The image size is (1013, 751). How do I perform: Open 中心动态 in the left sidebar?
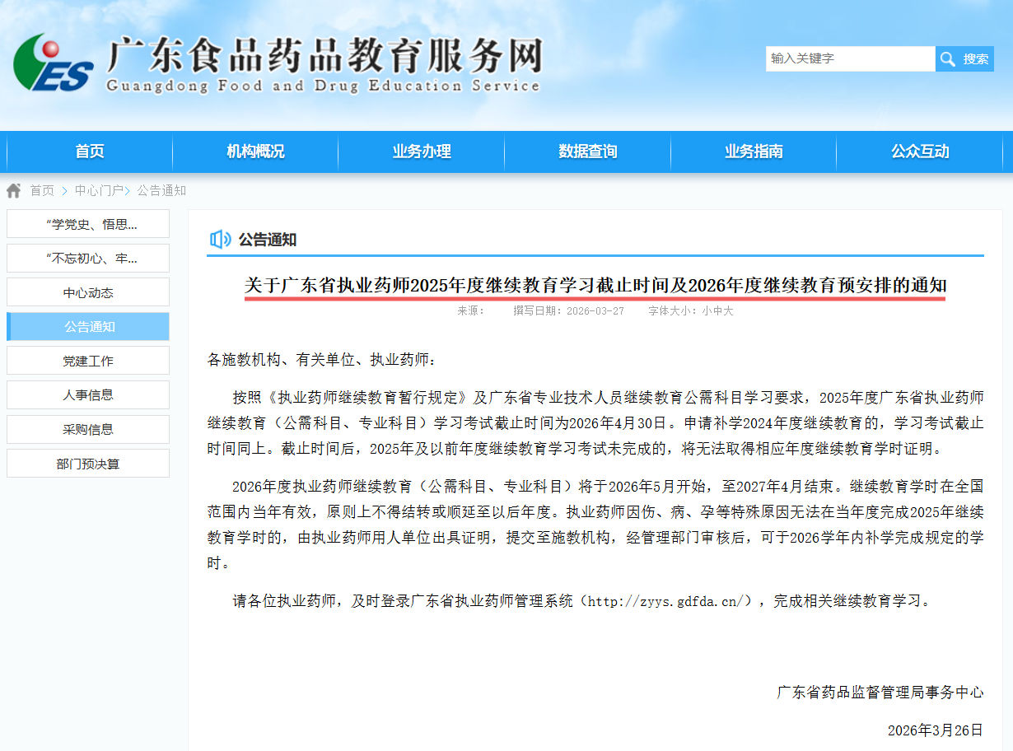[x=88, y=292]
